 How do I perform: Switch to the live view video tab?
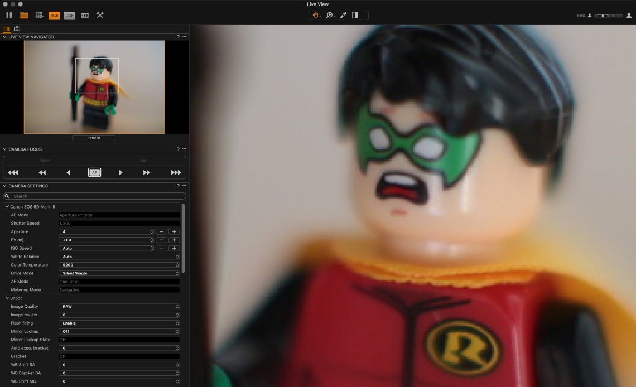7,28
